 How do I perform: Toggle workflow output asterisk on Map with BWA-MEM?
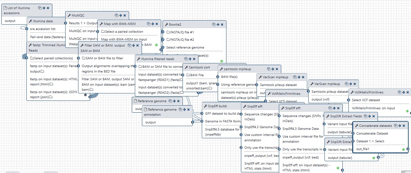click(x=156, y=45)
